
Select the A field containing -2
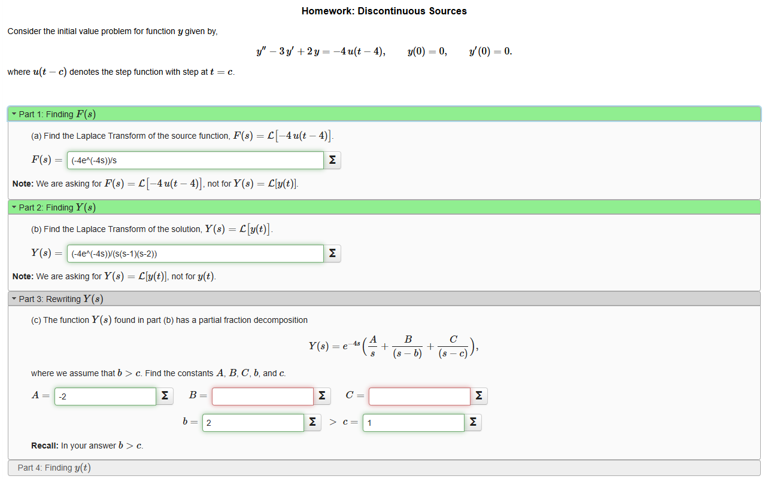[105, 396]
